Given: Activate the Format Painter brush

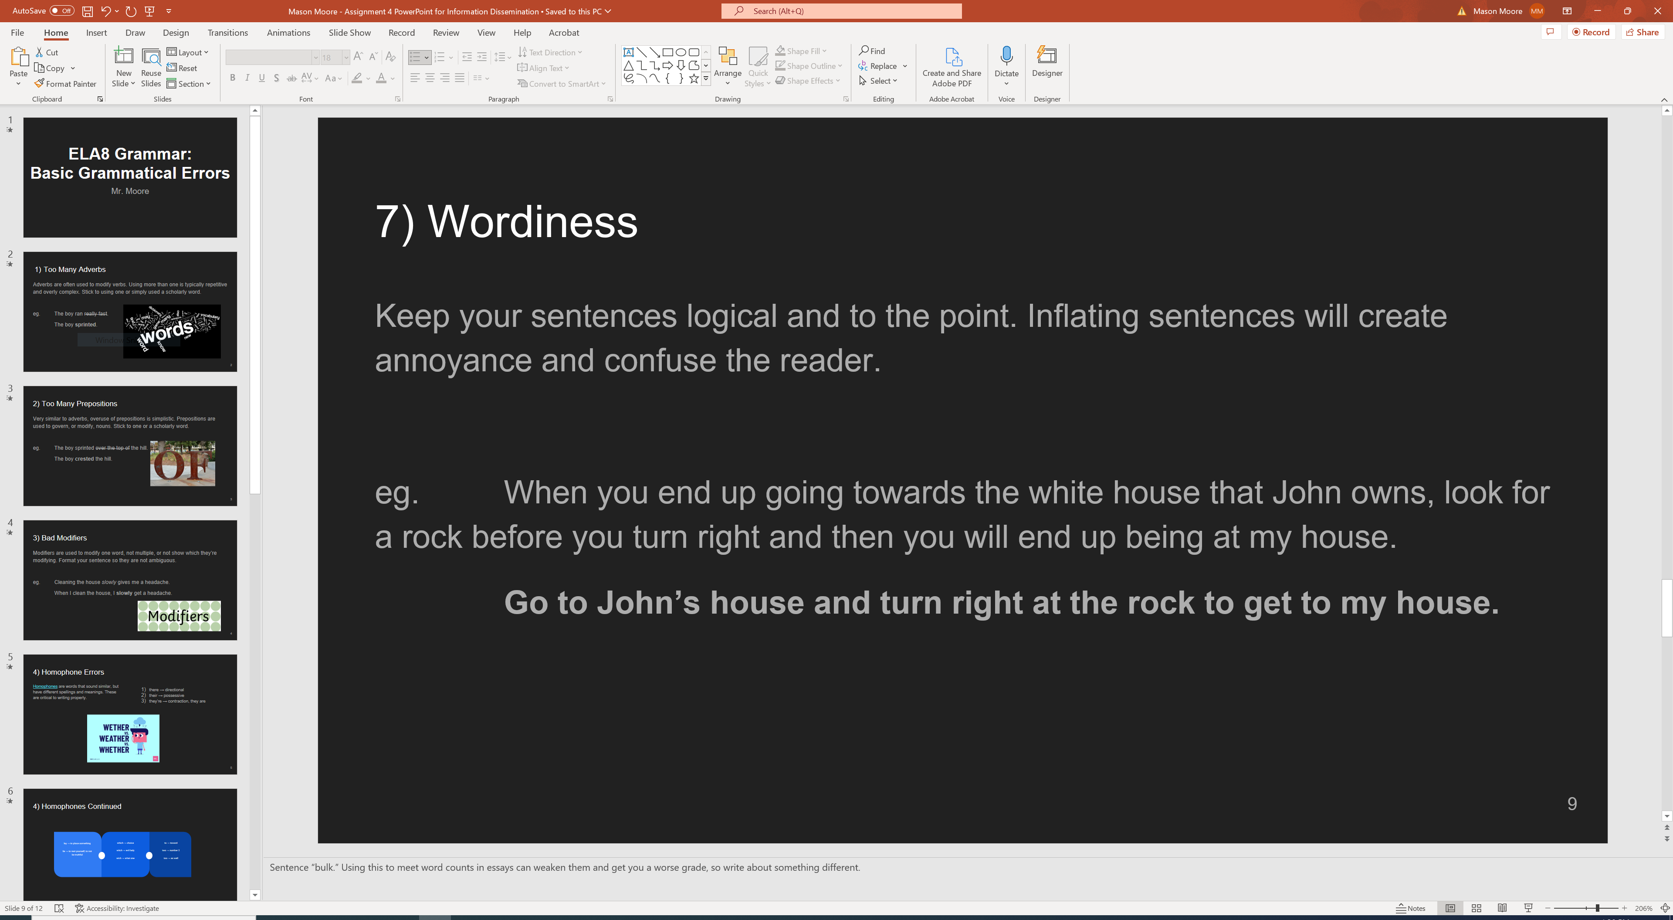Looking at the screenshot, I should [x=66, y=84].
